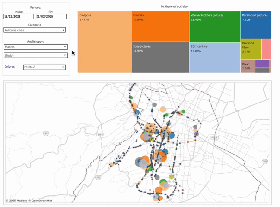Open the Análisis por dropdown showing Marcas

(x=36, y=47)
